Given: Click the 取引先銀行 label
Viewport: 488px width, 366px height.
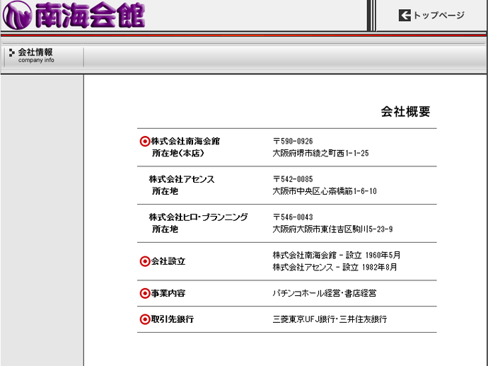Looking at the screenshot, I should click(x=173, y=319).
